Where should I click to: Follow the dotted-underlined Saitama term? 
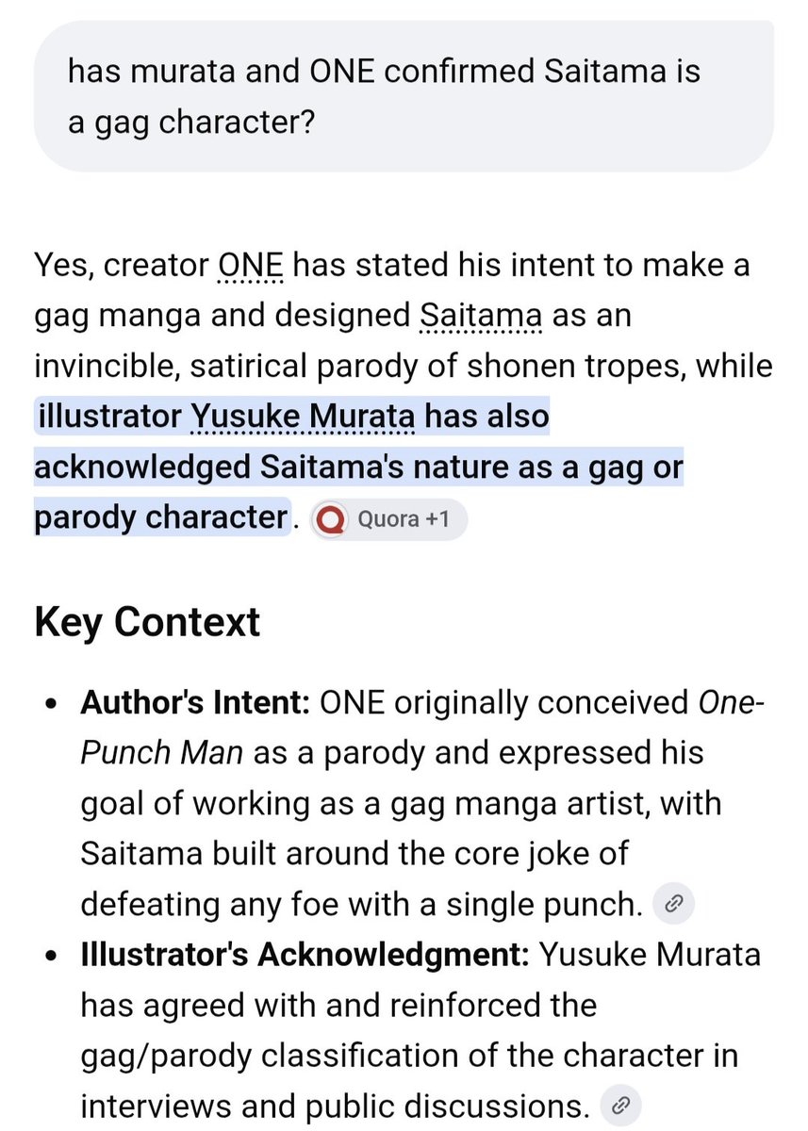point(481,316)
